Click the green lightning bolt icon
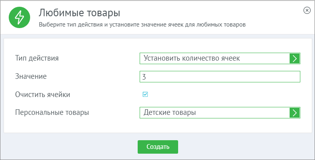The height and width of the screenshot is (160, 315). click(19, 17)
